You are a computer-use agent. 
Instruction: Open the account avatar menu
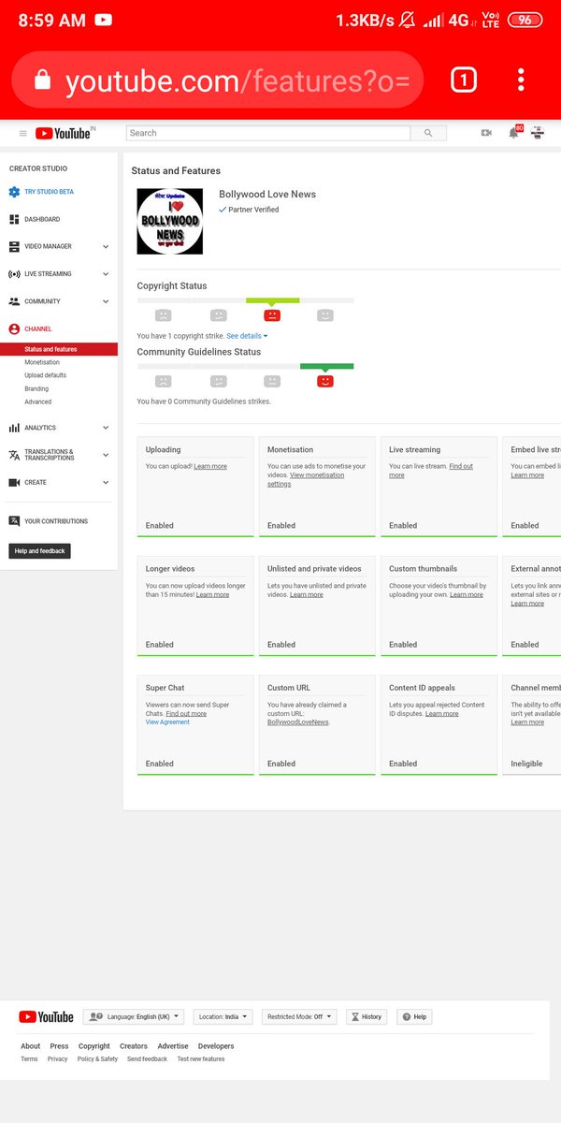[538, 133]
